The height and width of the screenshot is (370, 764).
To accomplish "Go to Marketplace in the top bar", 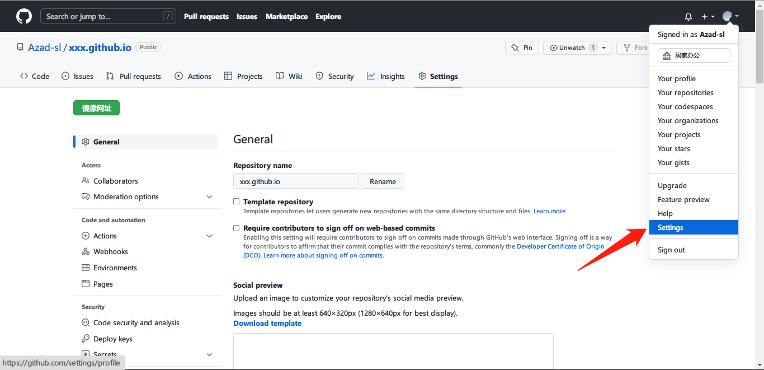I will click(286, 16).
